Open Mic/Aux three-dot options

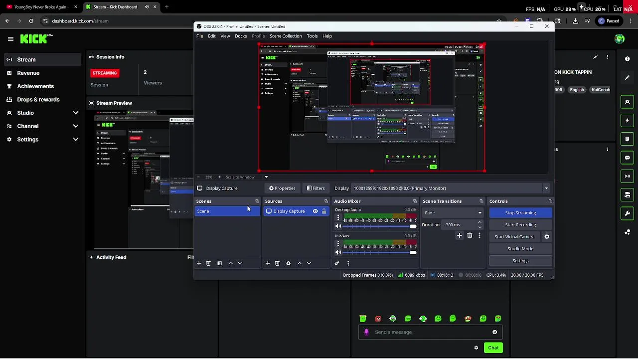(x=338, y=244)
